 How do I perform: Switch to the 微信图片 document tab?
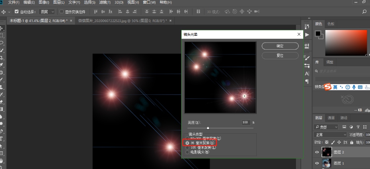click(x=120, y=20)
